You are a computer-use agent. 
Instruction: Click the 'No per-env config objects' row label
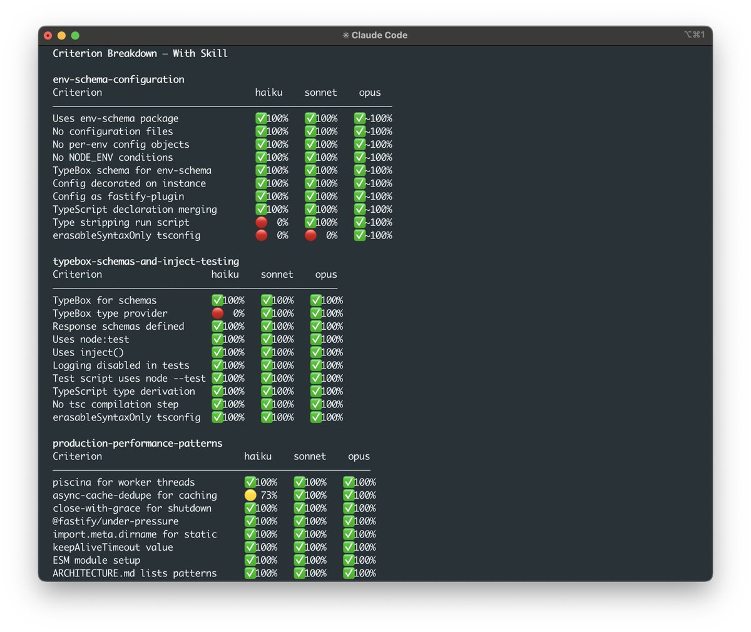(121, 145)
